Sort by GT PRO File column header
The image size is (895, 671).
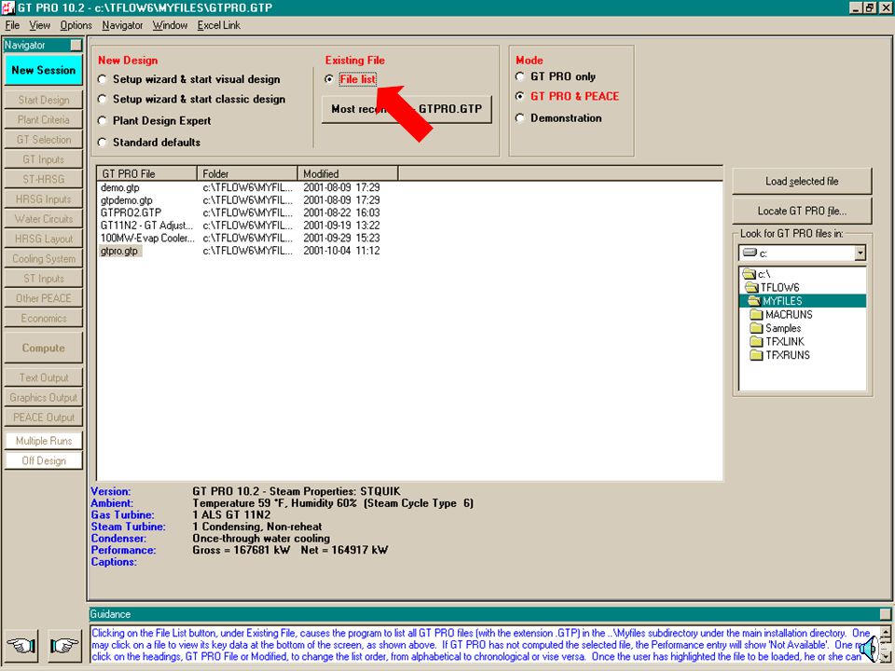[x=147, y=173]
